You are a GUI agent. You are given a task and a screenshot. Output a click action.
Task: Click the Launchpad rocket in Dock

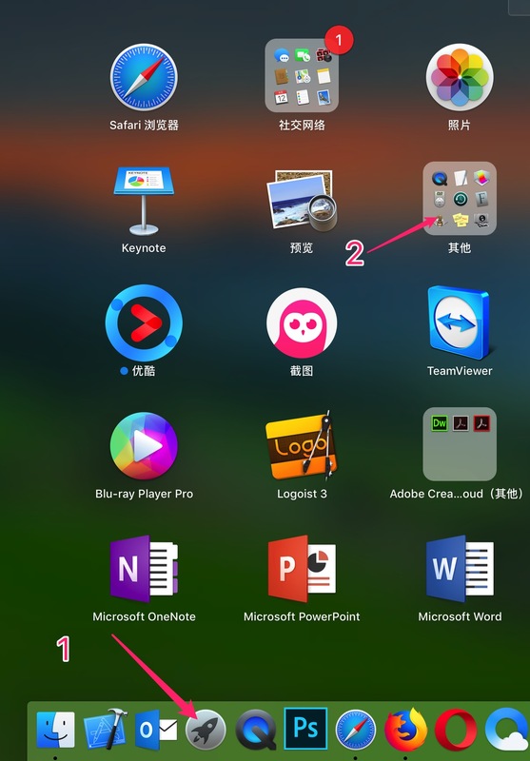[206, 730]
